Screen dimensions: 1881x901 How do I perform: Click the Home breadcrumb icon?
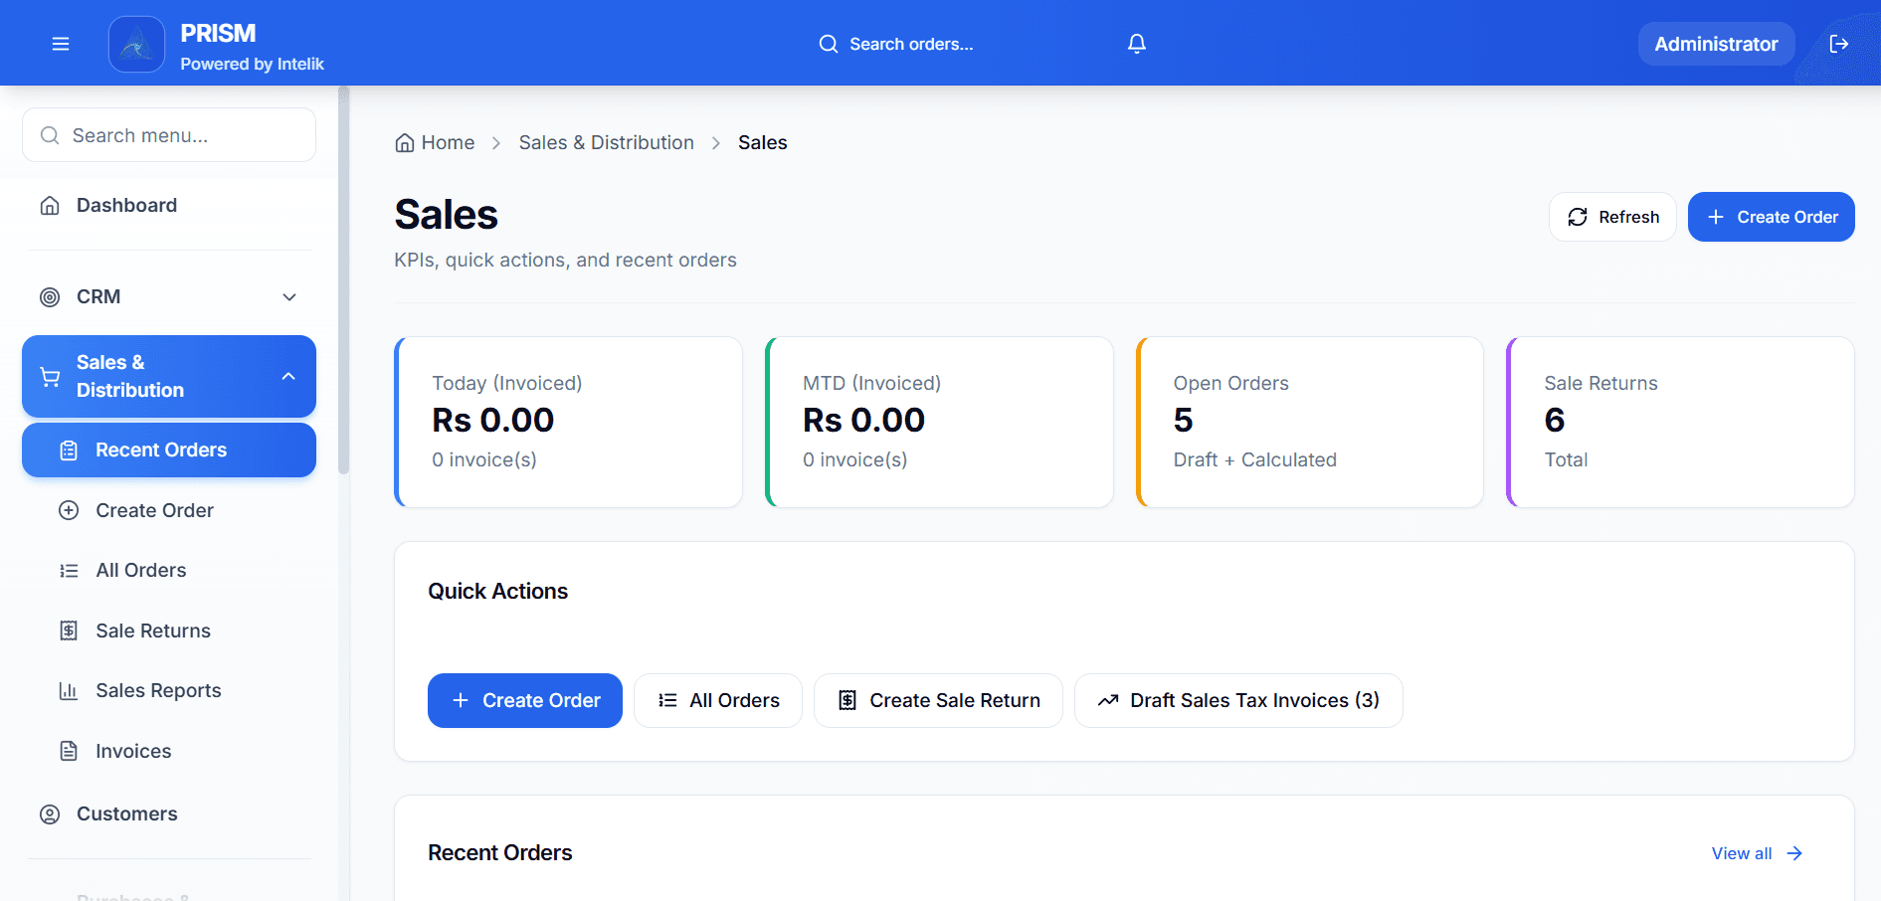[x=405, y=143]
